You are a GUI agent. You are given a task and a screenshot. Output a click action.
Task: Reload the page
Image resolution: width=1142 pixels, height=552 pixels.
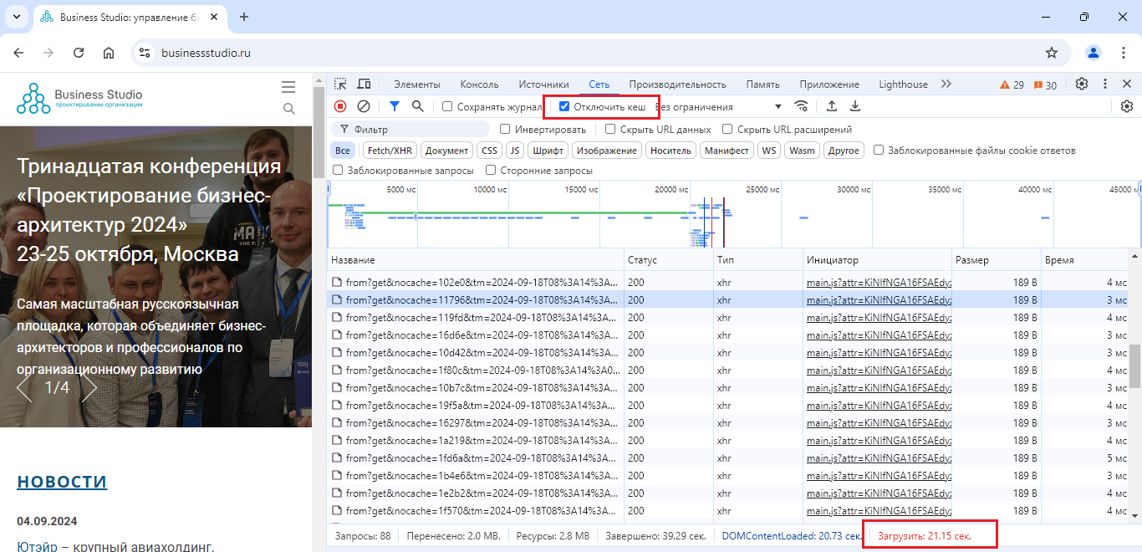(x=79, y=53)
